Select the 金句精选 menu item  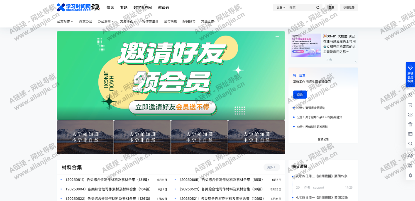(x=171, y=22)
